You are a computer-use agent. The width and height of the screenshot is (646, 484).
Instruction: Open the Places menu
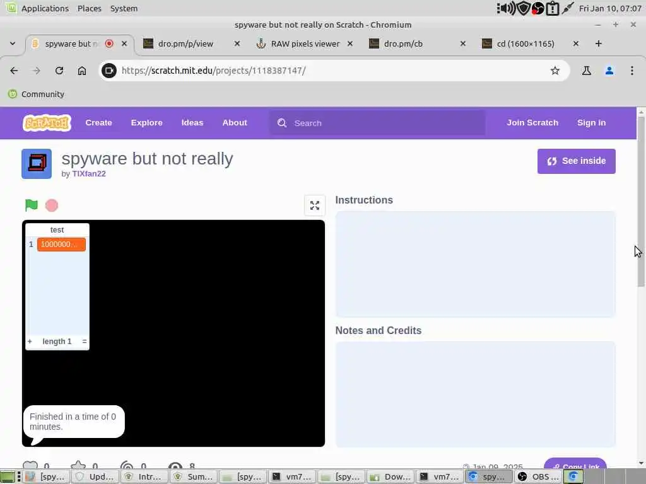[90, 8]
